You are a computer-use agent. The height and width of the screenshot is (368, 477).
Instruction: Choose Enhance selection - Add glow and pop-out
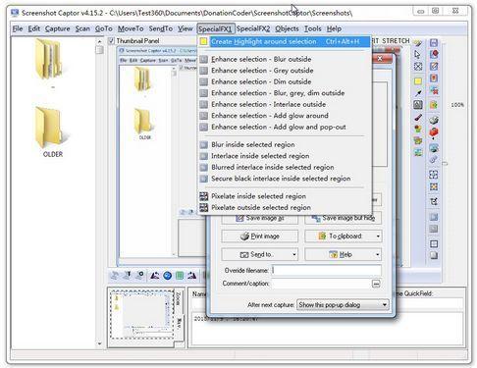(285, 127)
